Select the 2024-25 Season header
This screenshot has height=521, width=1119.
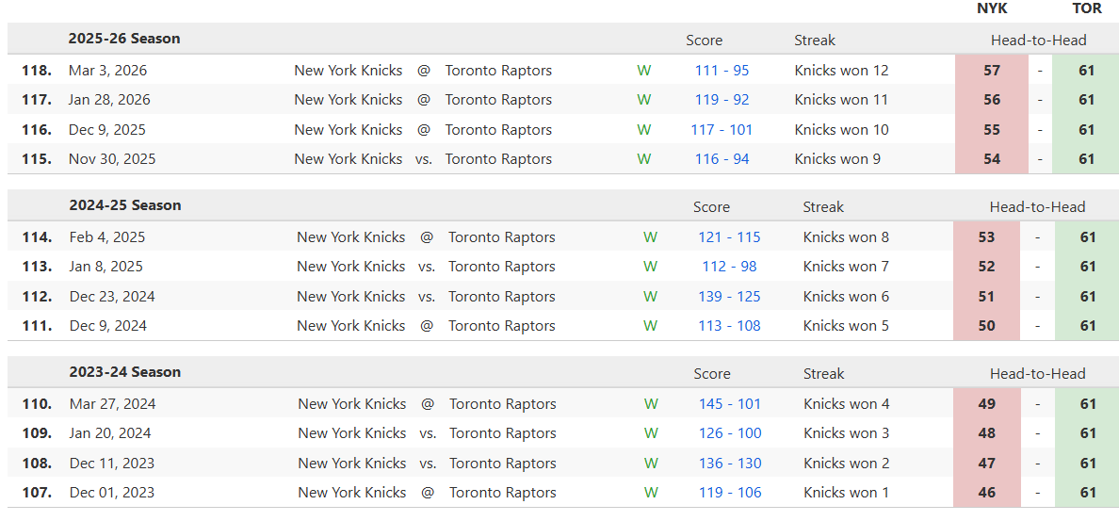[125, 205]
